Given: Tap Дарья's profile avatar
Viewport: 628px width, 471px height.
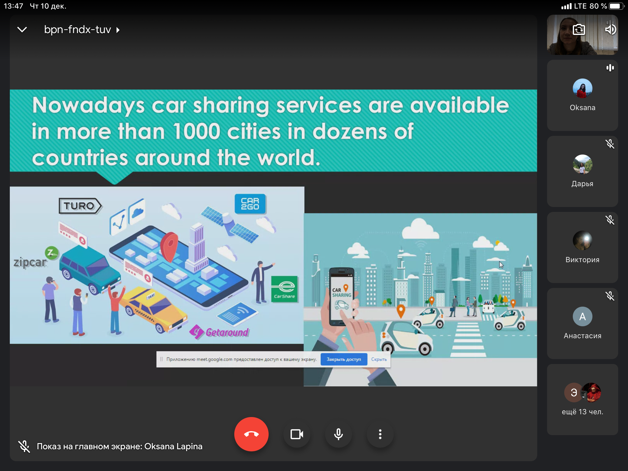Looking at the screenshot, I should pyautogui.click(x=582, y=164).
